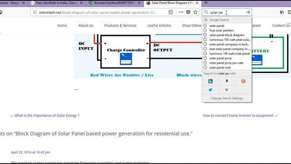
Task: Bookmark this page with star icon
Action: [196, 12]
